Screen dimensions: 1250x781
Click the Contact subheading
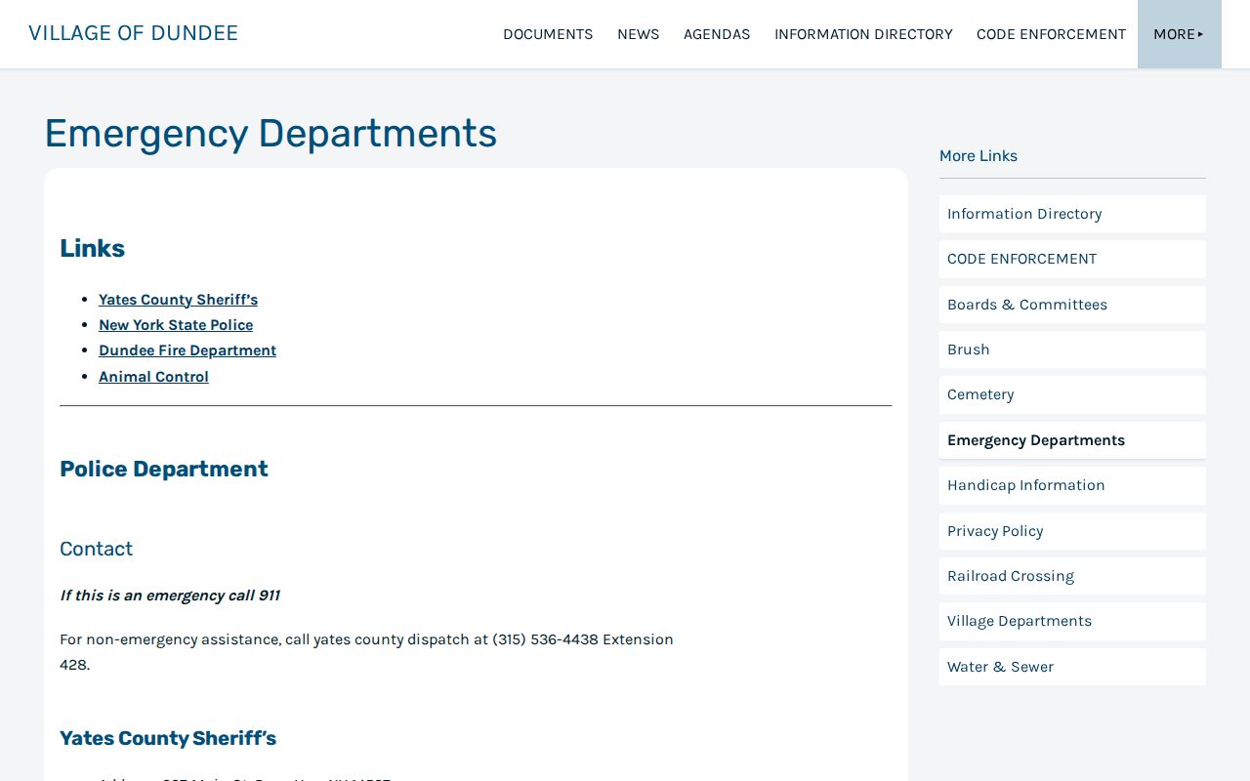(96, 549)
